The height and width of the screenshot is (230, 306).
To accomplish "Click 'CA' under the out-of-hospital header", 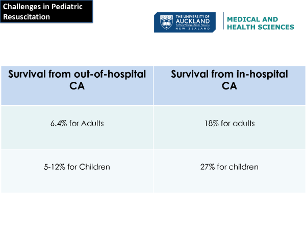I will point(77,86).
